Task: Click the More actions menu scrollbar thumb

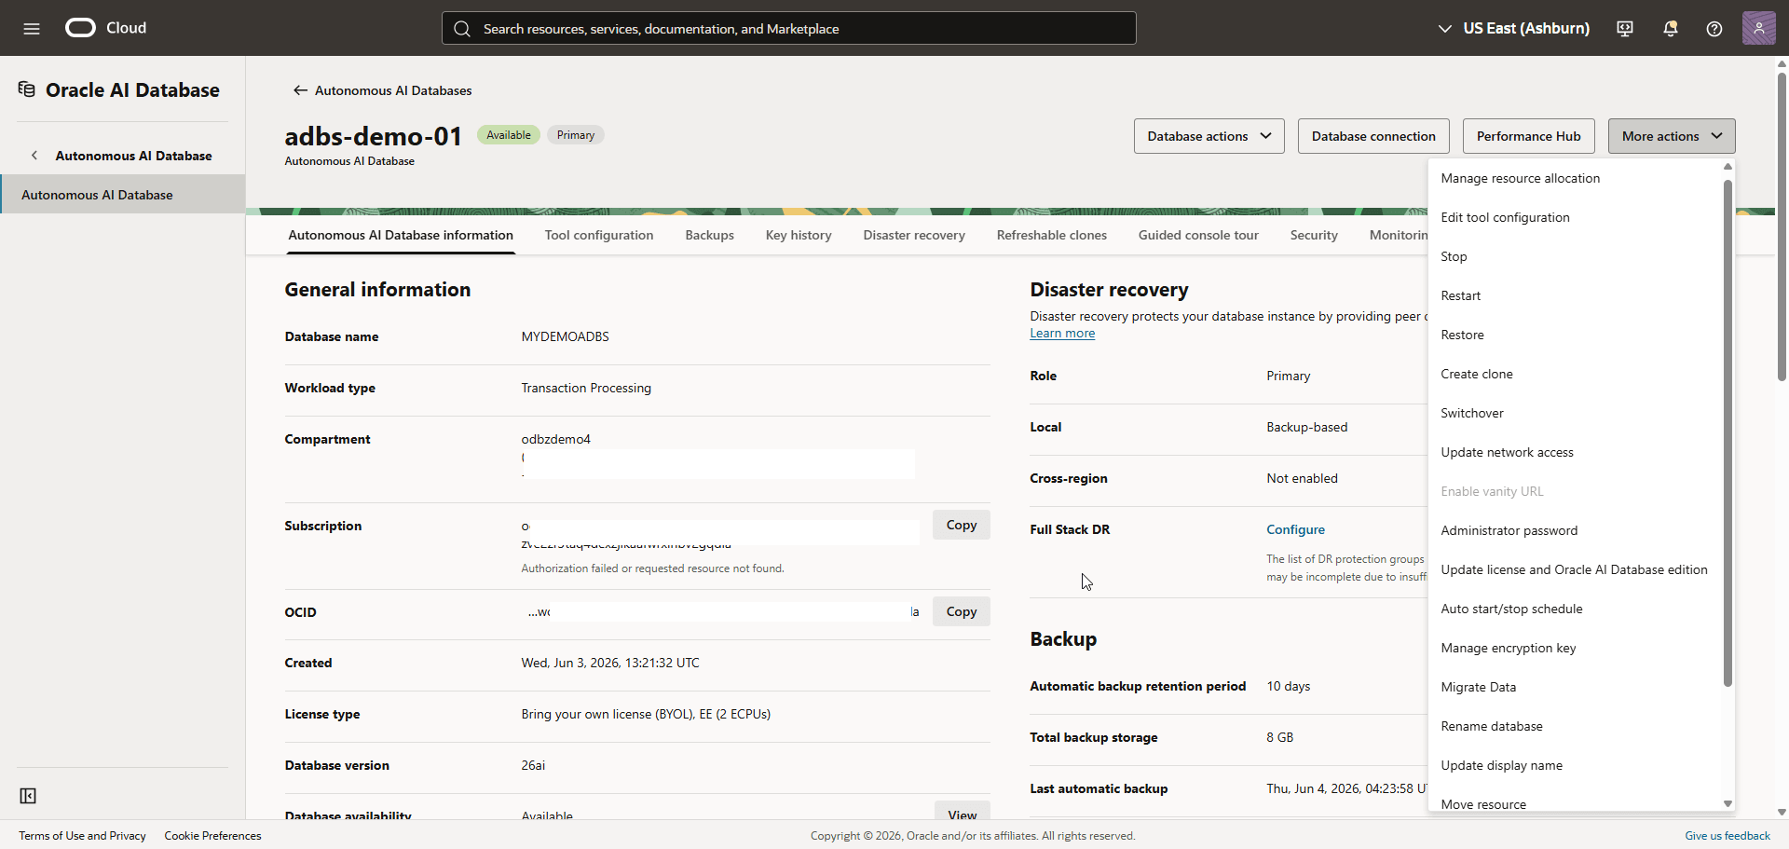Action: [1728, 432]
